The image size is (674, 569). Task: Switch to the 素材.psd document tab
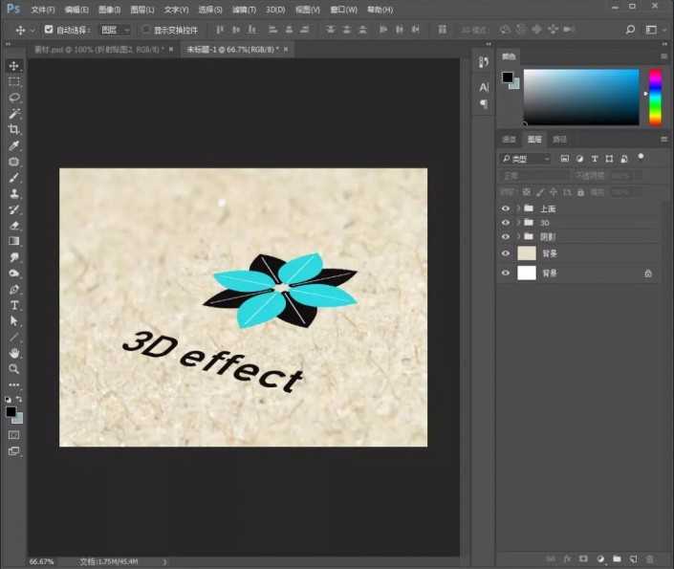coord(96,48)
